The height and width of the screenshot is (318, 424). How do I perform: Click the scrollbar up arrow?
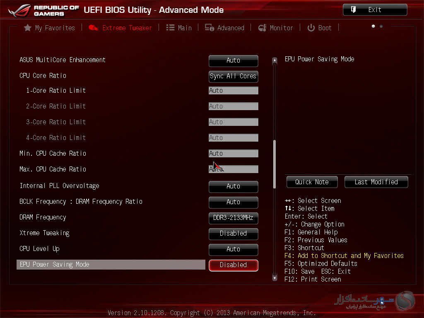[274, 61]
